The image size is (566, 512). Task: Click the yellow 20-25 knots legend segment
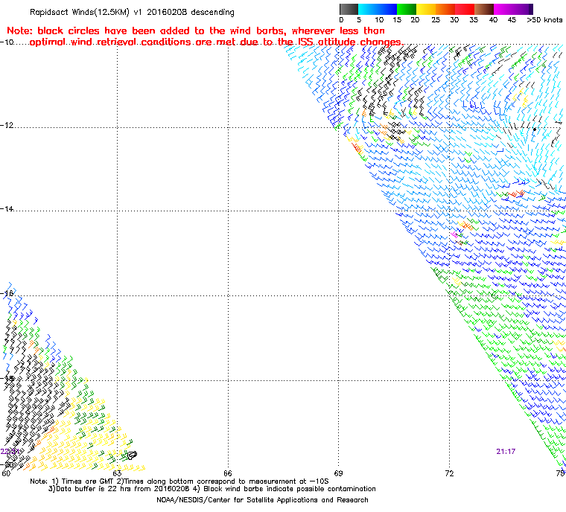click(x=426, y=9)
